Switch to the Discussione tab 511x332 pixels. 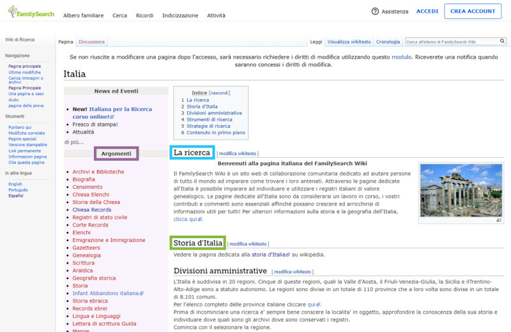point(91,41)
